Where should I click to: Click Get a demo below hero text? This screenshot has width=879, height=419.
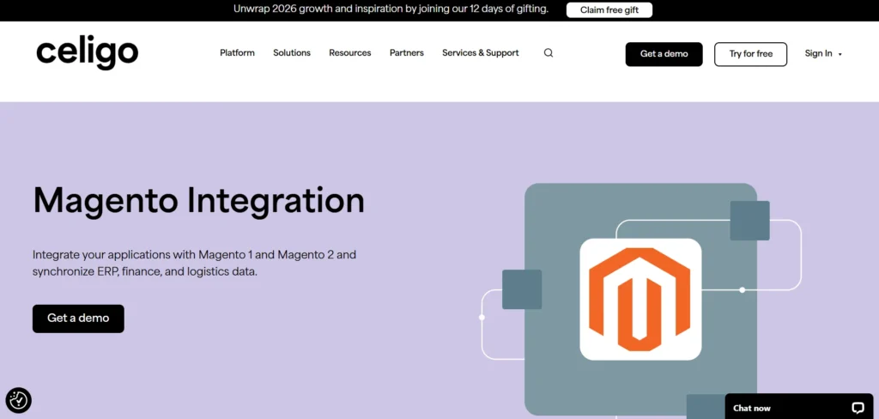pos(78,319)
